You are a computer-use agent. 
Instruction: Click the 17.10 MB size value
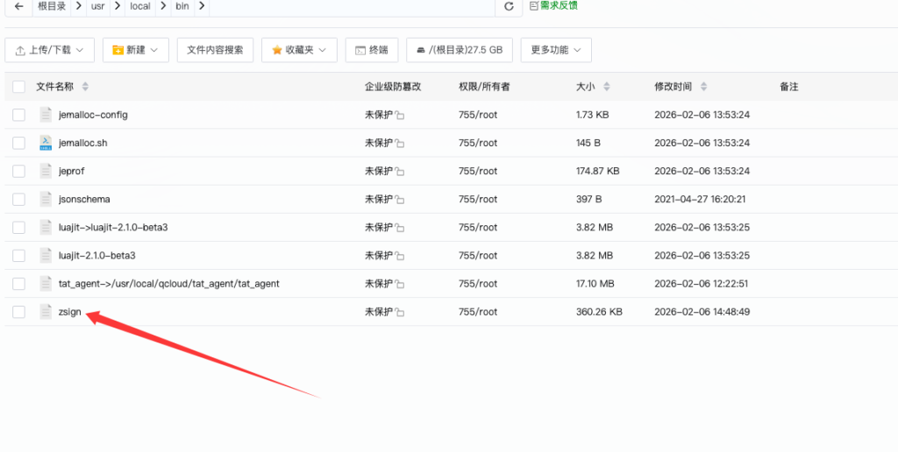point(595,284)
